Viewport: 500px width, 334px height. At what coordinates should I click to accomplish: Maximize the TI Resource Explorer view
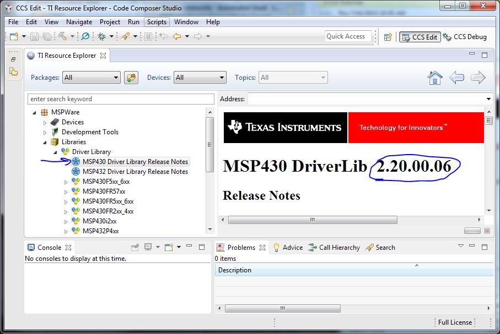point(485,55)
